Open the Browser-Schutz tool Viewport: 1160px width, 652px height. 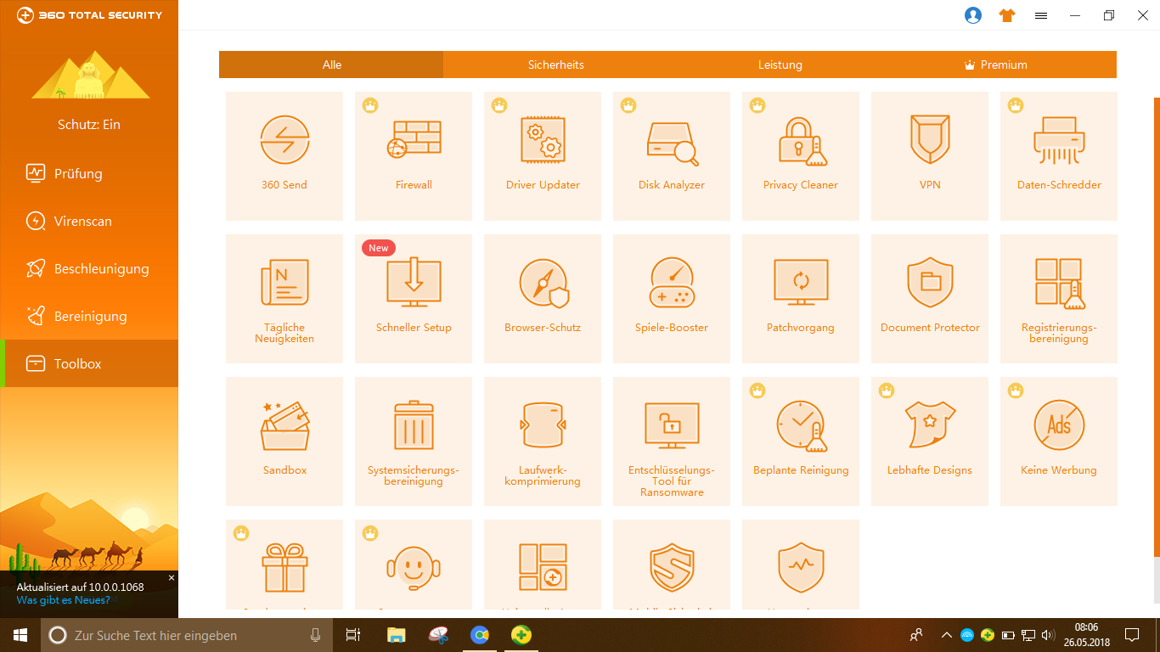(543, 299)
